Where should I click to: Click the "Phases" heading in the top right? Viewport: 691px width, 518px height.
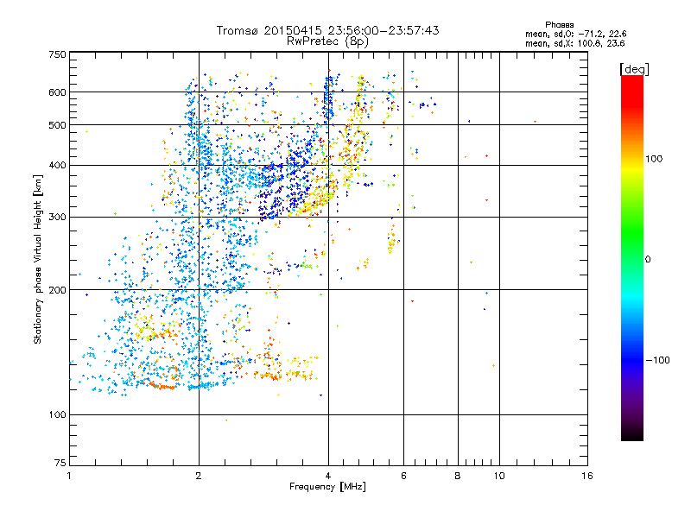point(559,25)
